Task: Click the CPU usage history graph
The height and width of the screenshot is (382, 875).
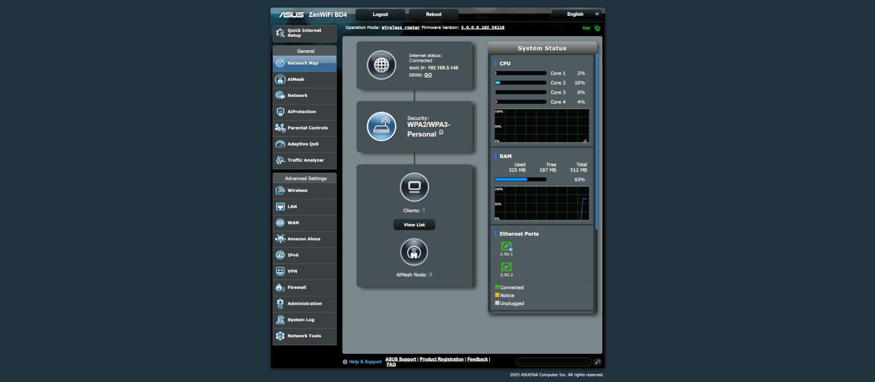Action: 541,126
